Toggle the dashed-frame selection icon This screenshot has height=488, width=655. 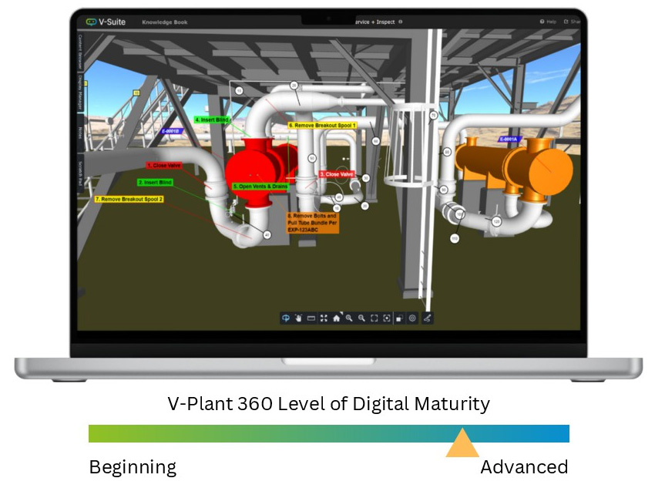[x=375, y=318]
